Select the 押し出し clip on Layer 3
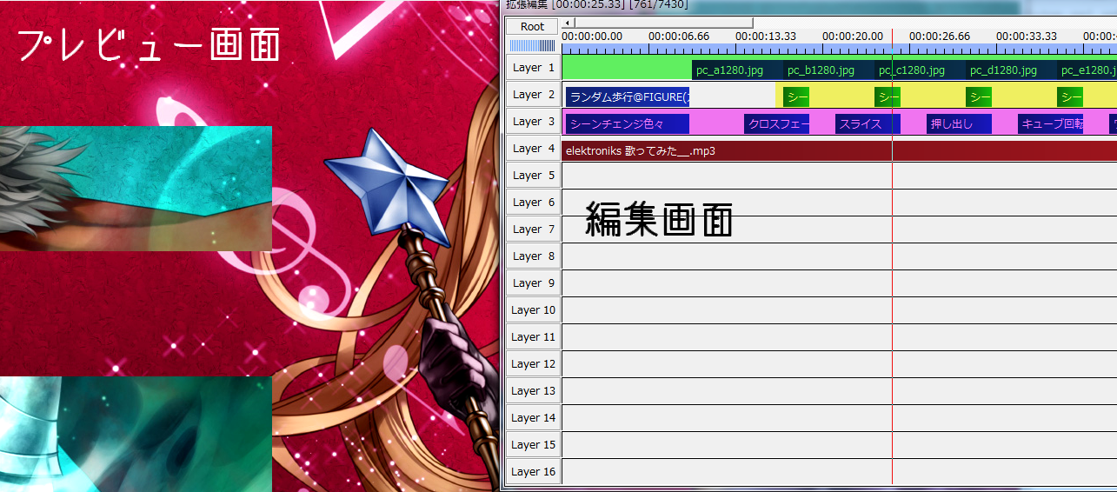Image resolution: width=1117 pixels, height=492 pixels. [x=959, y=124]
